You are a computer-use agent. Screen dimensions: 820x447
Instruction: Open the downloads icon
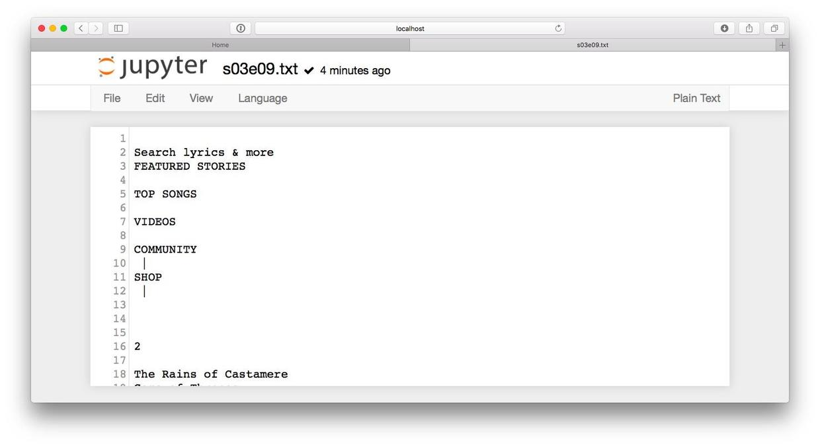pyautogui.click(x=725, y=28)
